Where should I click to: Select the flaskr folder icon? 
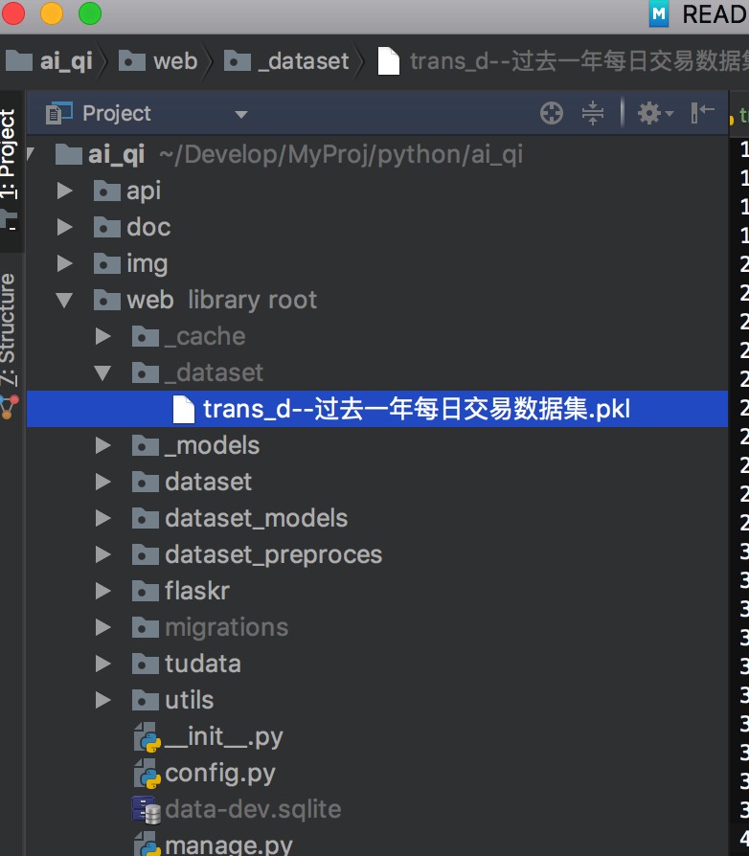(x=146, y=591)
